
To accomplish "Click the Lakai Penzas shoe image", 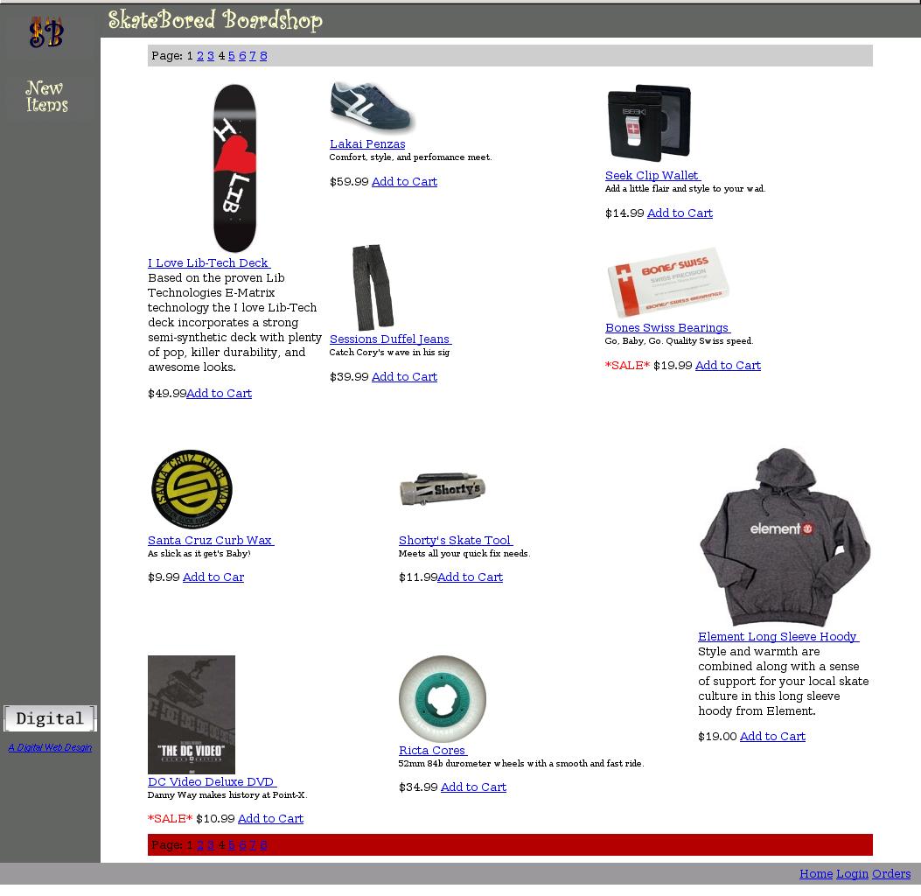I will coord(373,107).
